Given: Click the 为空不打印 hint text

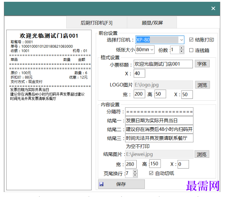Looking at the screenshot, I should [x=138, y=146].
